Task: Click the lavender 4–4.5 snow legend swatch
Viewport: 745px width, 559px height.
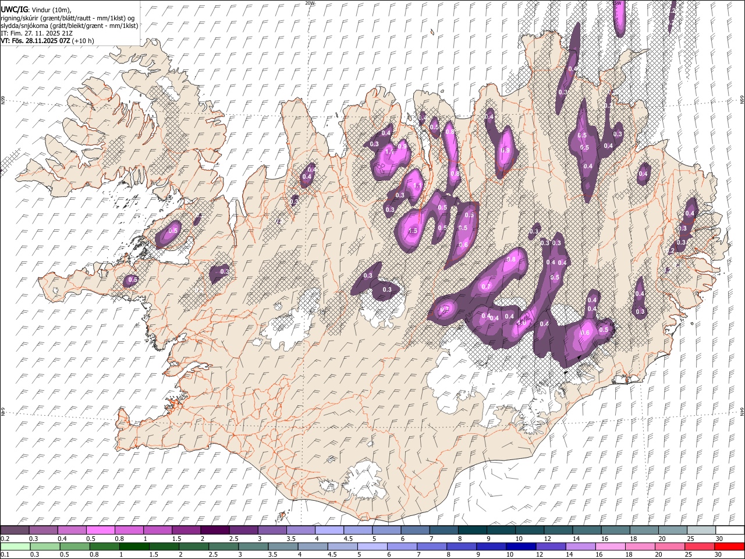Action: pyautogui.click(x=329, y=530)
